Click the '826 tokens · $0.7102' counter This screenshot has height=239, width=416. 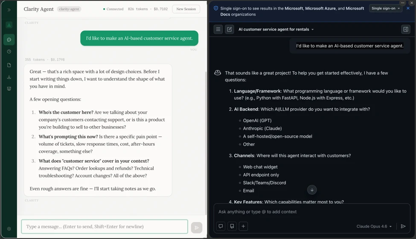coord(148,9)
